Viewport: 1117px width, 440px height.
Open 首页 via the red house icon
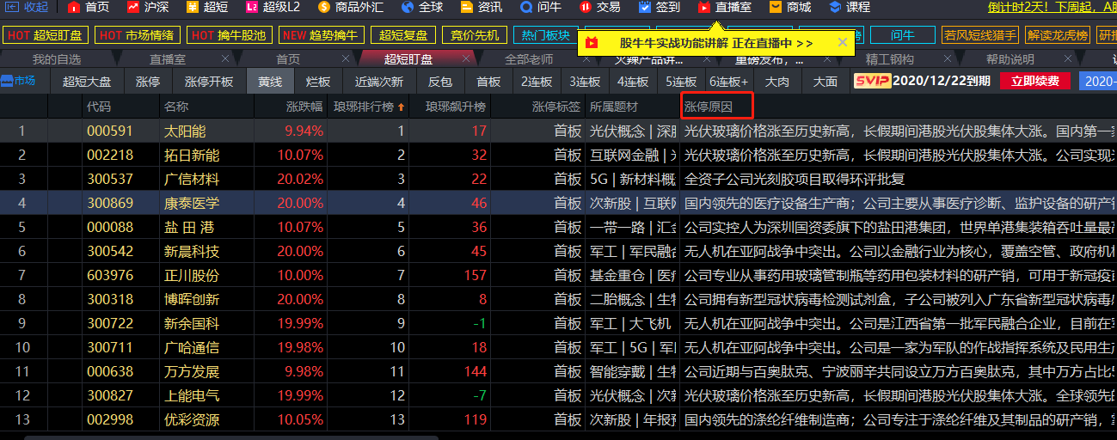(x=75, y=7)
